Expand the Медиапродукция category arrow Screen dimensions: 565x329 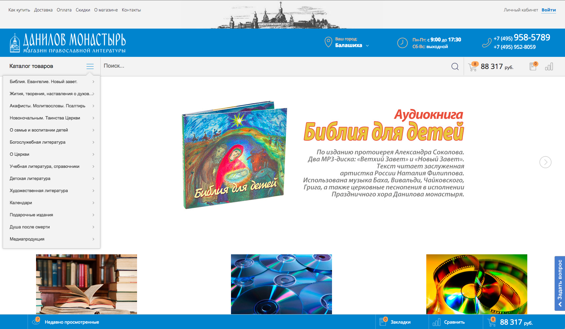coord(93,239)
